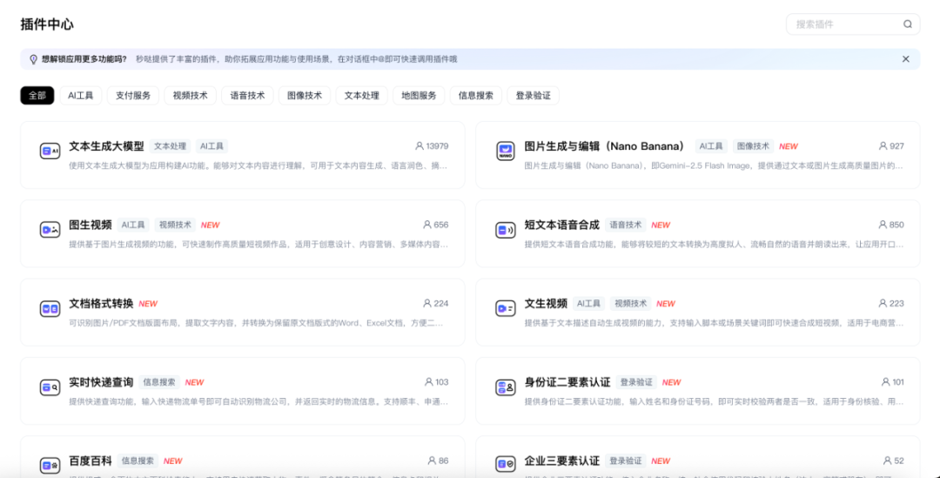Viewport: 940px width, 478px height.
Task: Filter by 登录验证 category
Action: pos(533,96)
